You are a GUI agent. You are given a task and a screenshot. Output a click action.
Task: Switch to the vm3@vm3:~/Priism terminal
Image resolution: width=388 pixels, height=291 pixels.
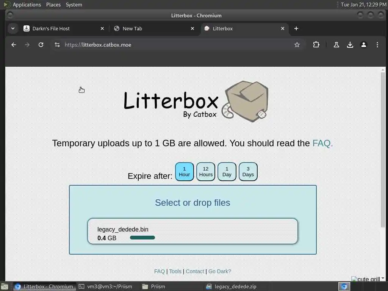[x=105, y=286]
